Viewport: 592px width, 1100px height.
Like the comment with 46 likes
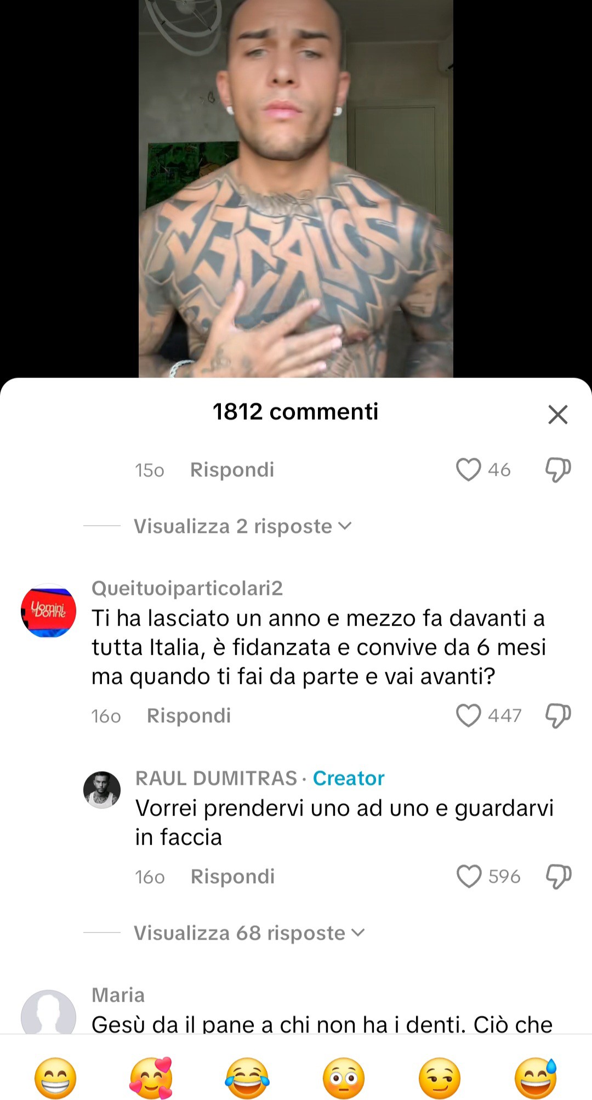pyautogui.click(x=469, y=470)
